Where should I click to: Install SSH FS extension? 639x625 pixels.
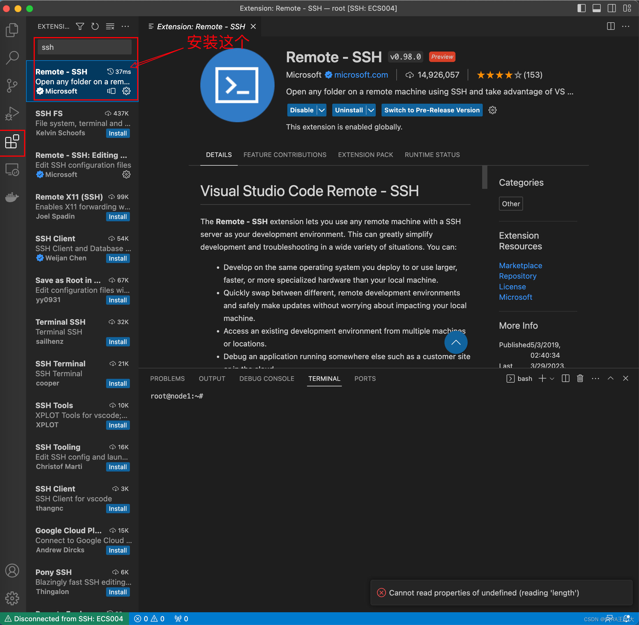[118, 133]
